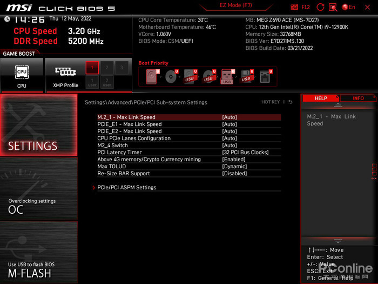Select the network boot device icon
Image resolution: width=378 pixels, height=284 pixels.
[266, 77]
